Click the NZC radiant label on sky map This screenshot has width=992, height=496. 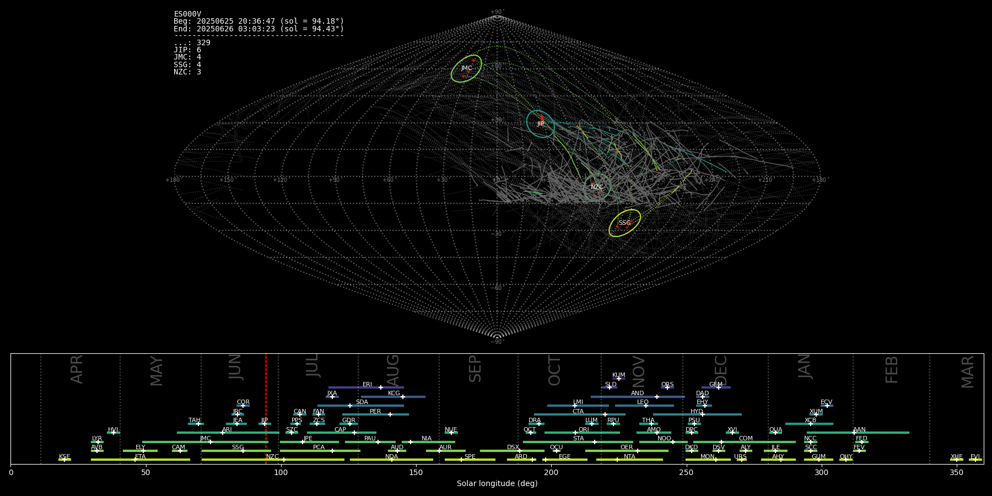point(597,187)
